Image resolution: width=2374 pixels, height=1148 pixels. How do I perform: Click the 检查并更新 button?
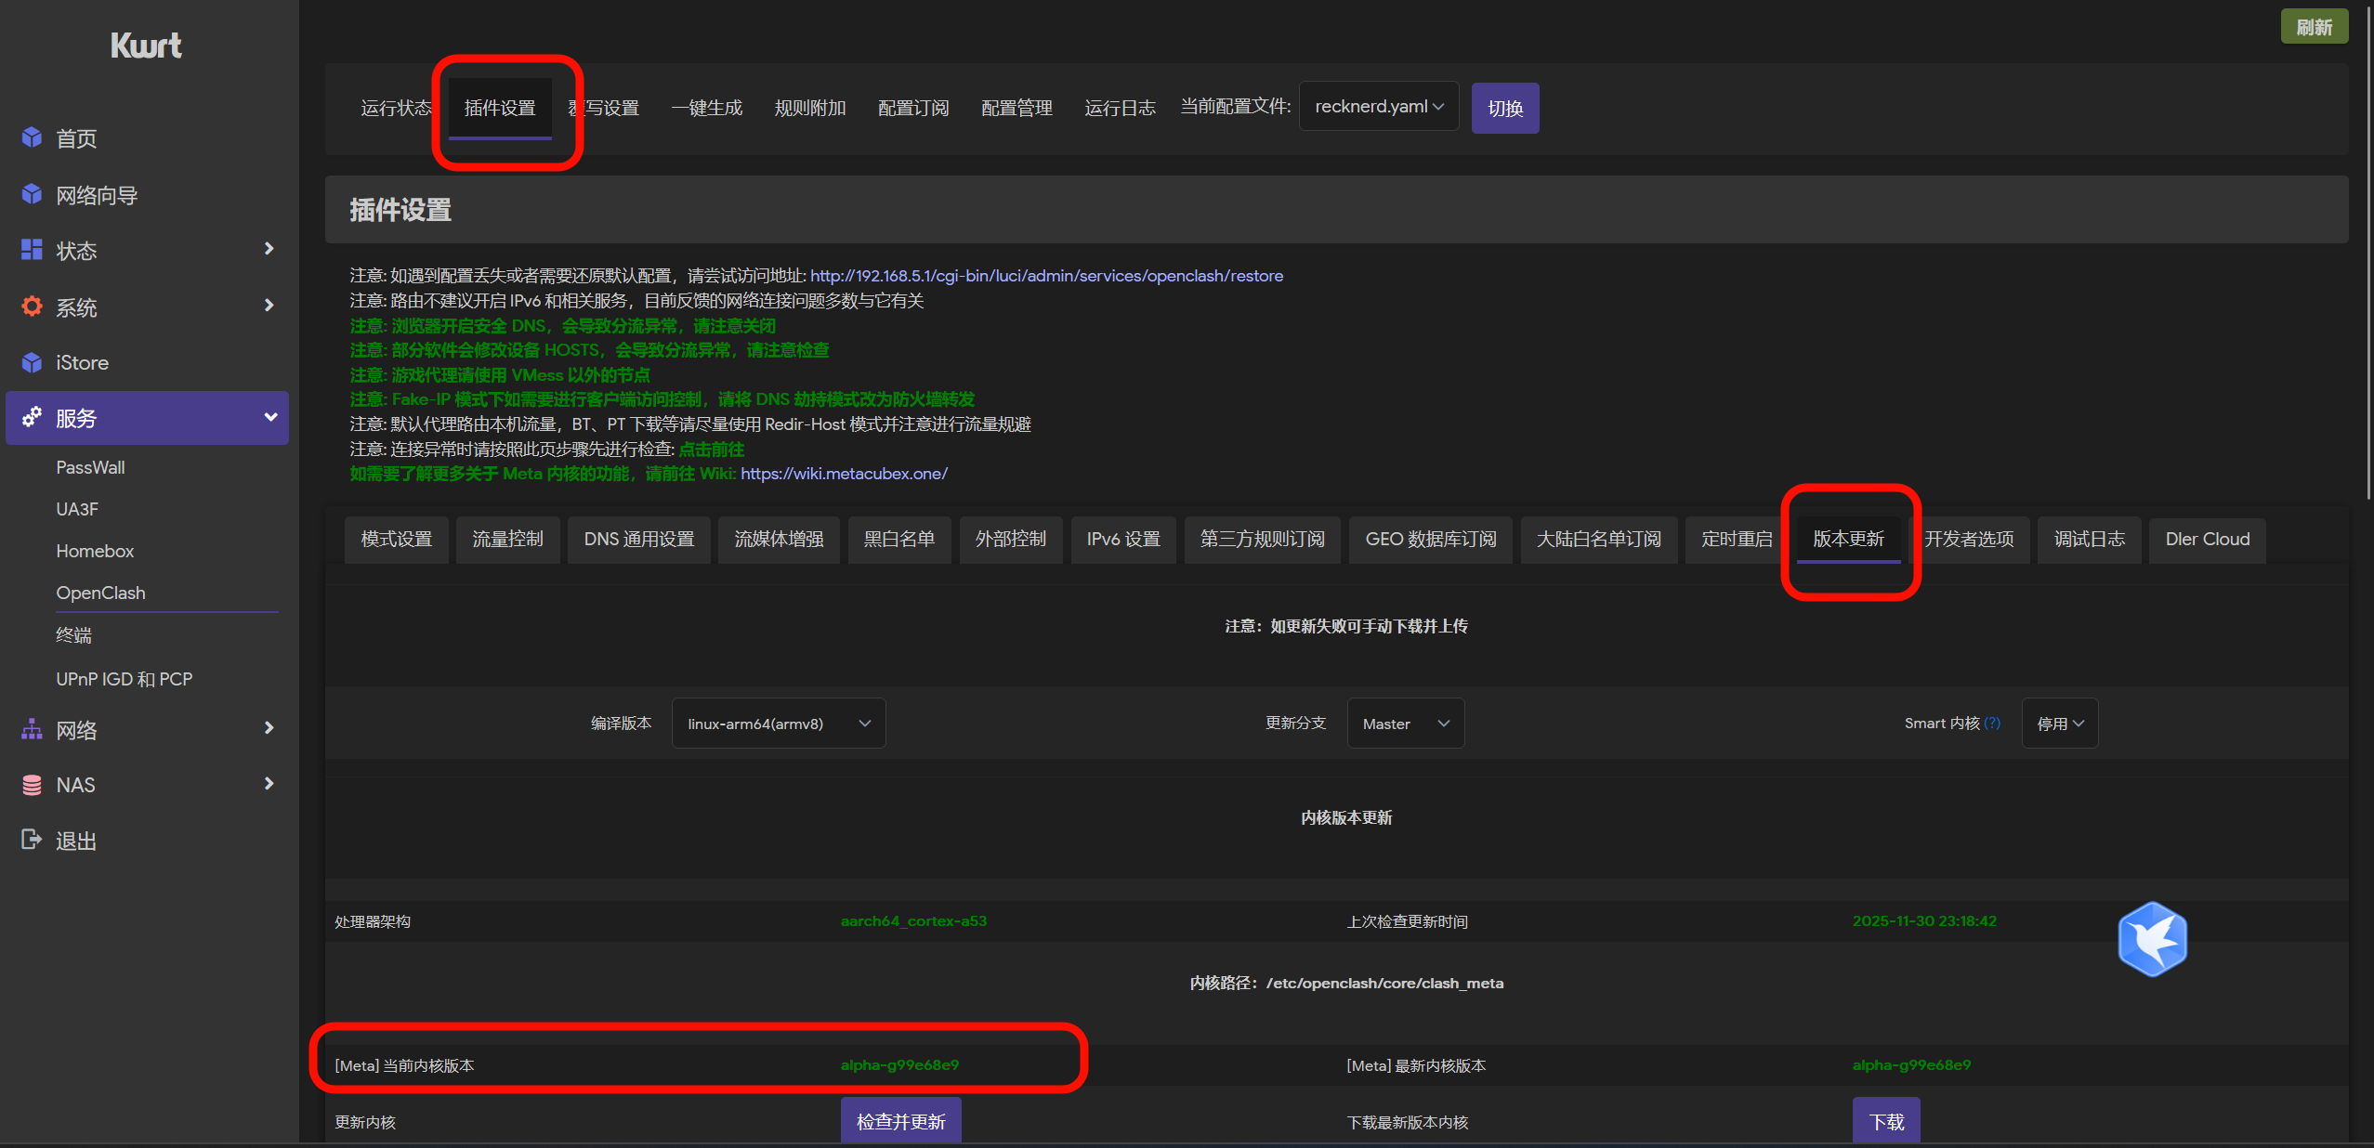tap(900, 1121)
